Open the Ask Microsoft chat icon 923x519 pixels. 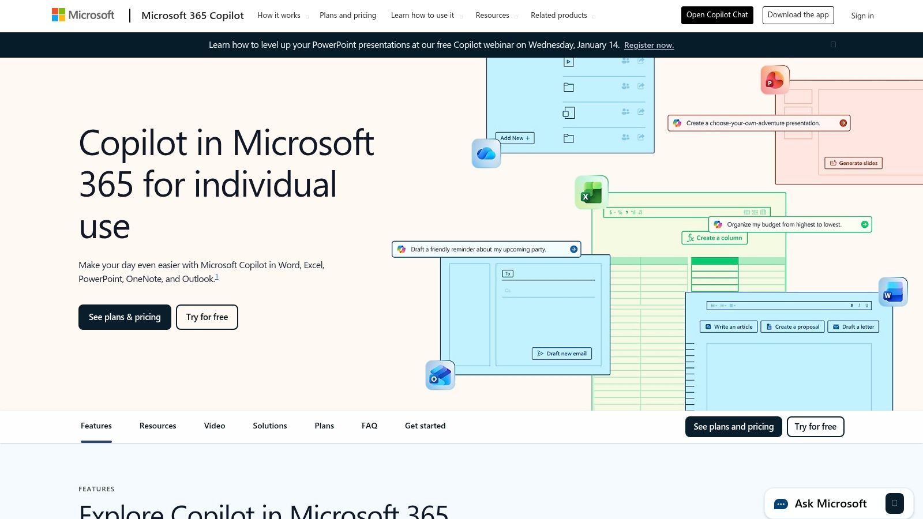tap(781, 503)
